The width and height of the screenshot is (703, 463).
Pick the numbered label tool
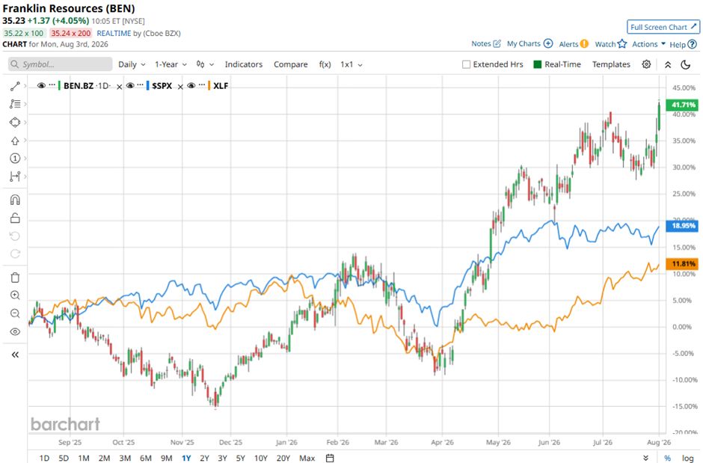[x=15, y=159]
